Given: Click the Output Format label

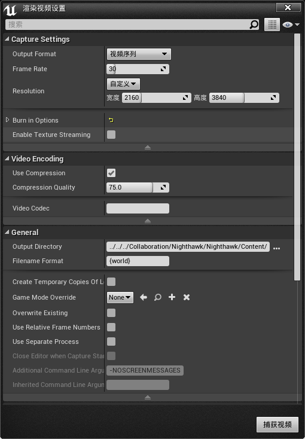Looking at the screenshot, I should tap(34, 54).
